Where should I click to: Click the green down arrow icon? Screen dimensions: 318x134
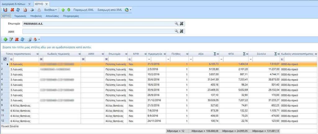69,10
